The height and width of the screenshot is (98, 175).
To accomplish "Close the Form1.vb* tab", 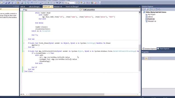I will point(52,7).
